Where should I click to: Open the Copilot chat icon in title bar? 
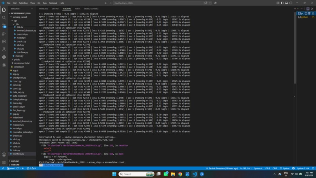(205, 3)
